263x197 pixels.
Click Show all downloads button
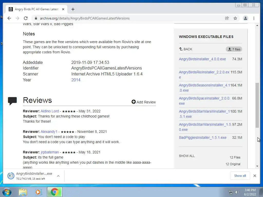[x=240, y=175]
